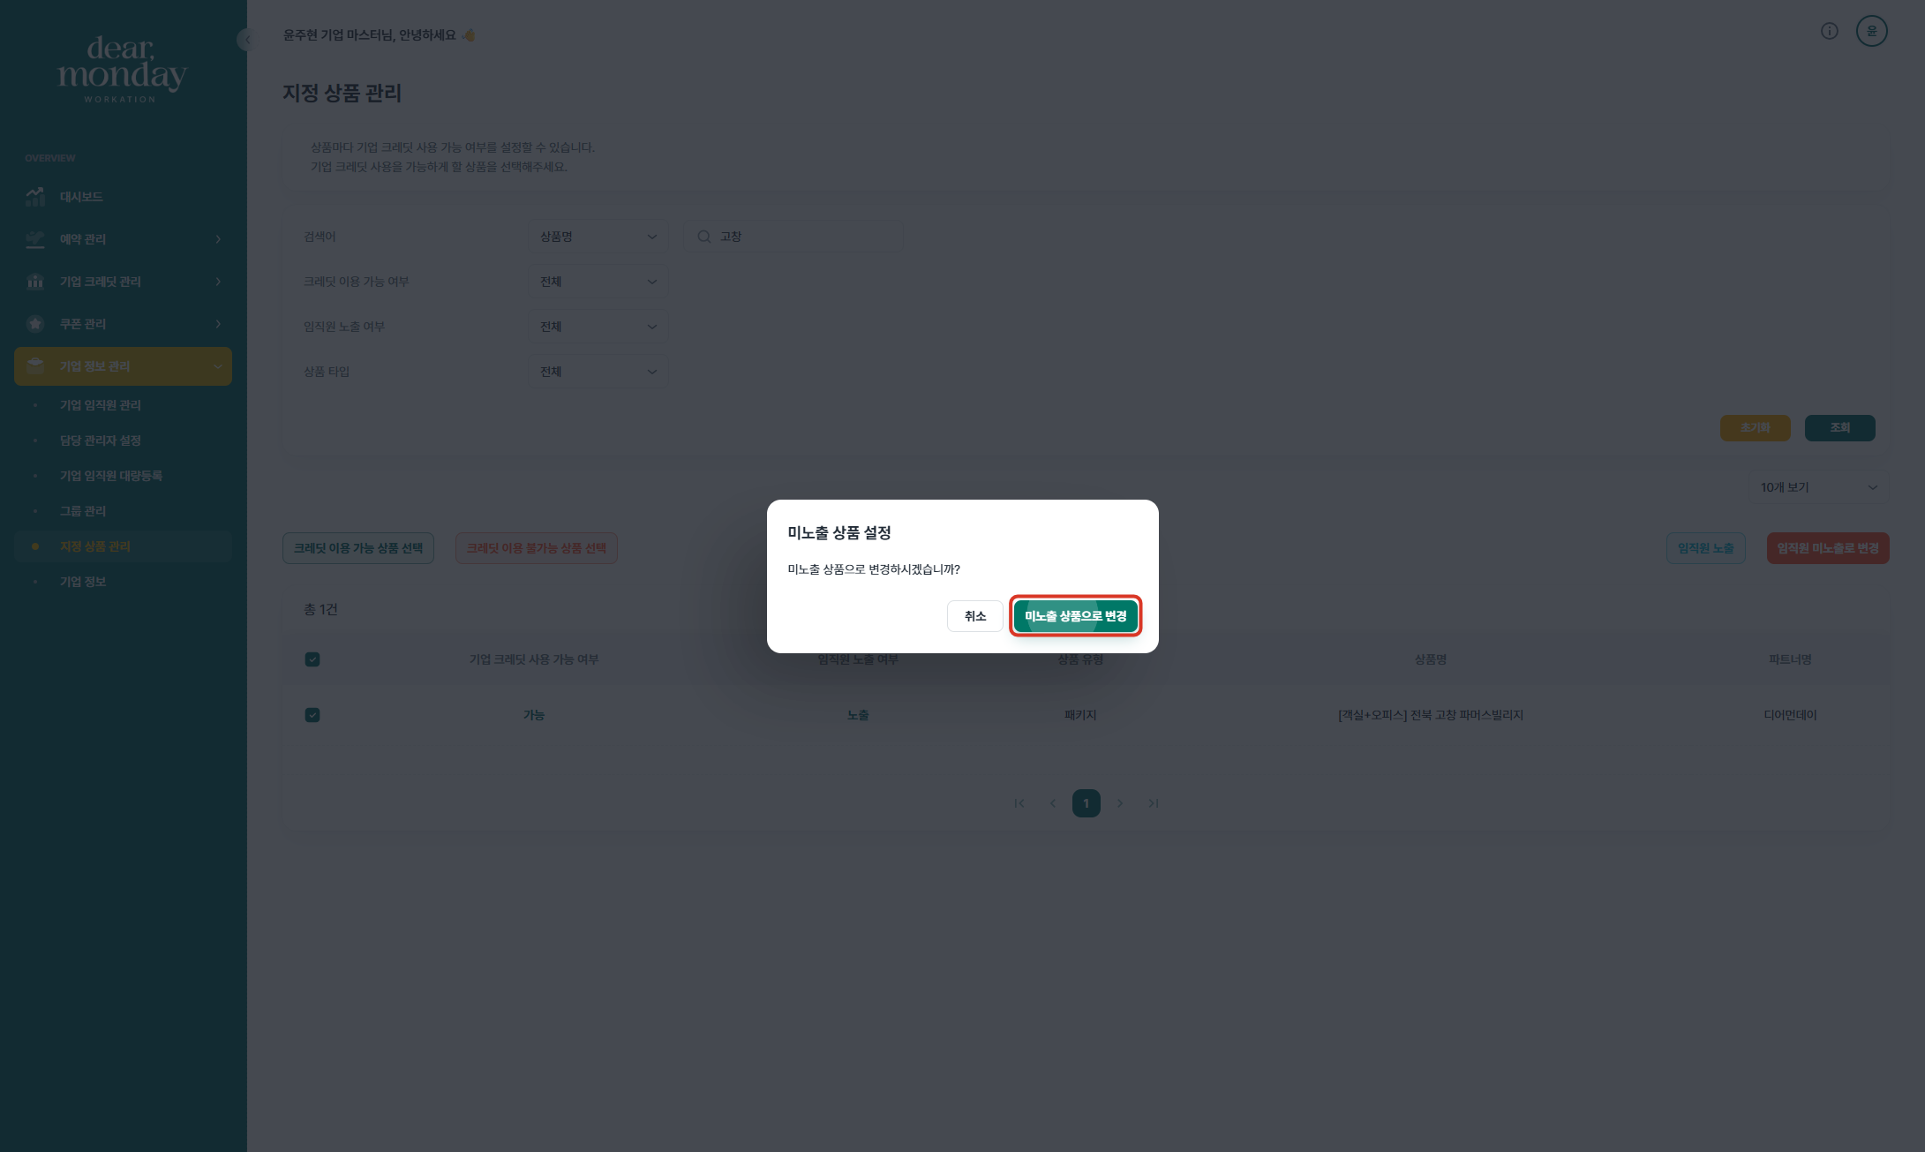Click the 쿠폰 관리 star icon
Image resolution: width=1925 pixels, height=1152 pixels.
[x=35, y=324]
